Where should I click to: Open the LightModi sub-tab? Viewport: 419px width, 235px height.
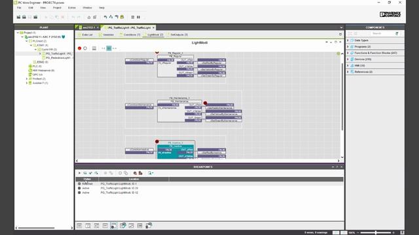click(153, 35)
